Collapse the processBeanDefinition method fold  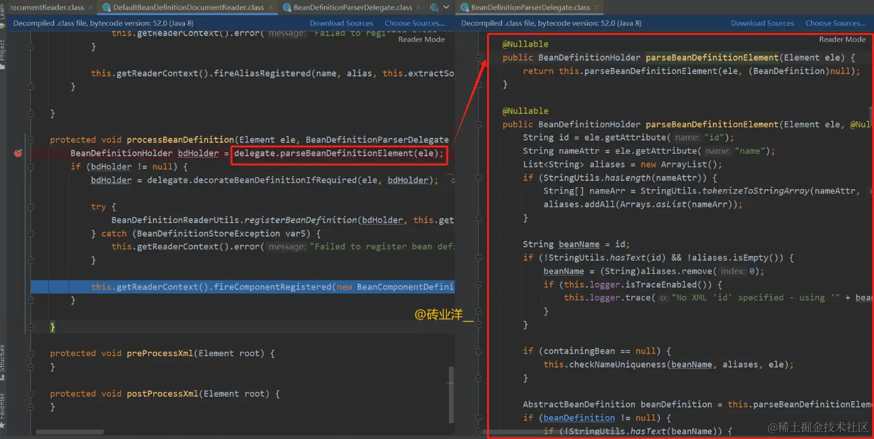pos(30,140)
